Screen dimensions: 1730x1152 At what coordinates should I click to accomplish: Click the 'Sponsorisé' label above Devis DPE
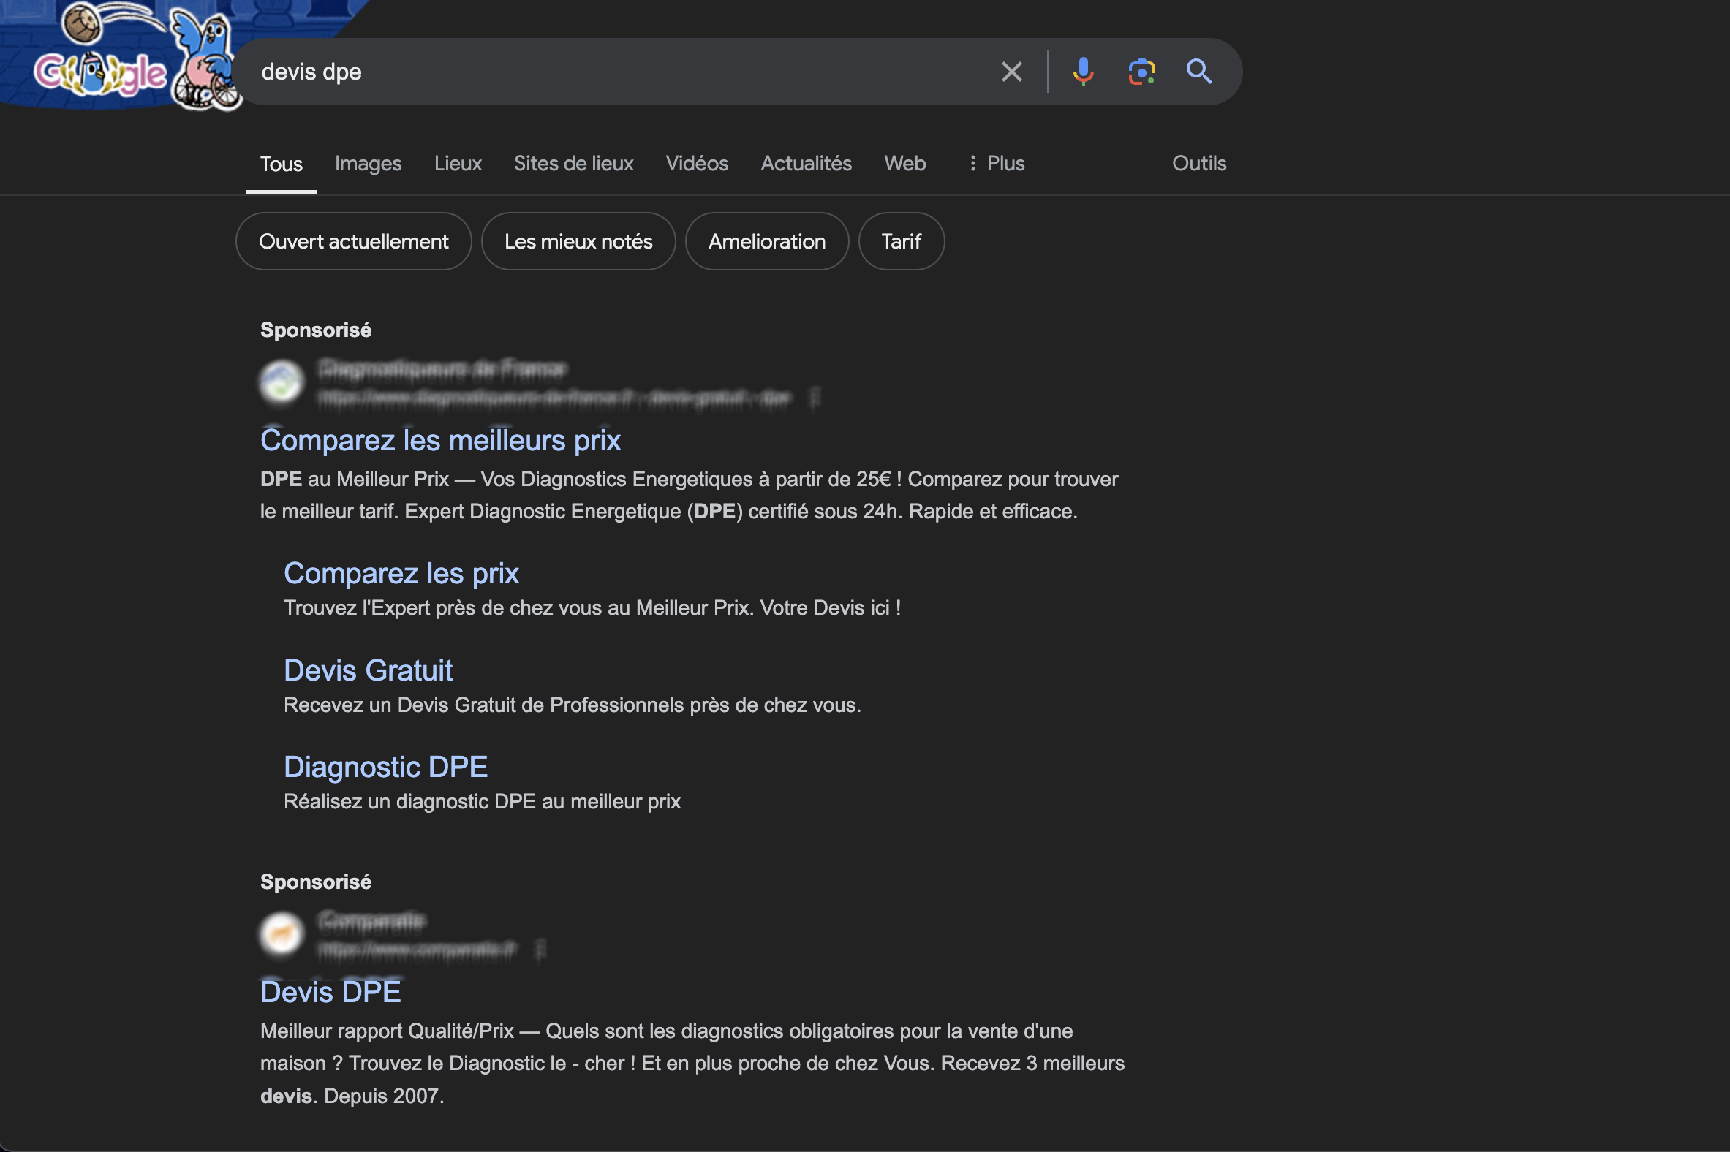click(x=316, y=882)
